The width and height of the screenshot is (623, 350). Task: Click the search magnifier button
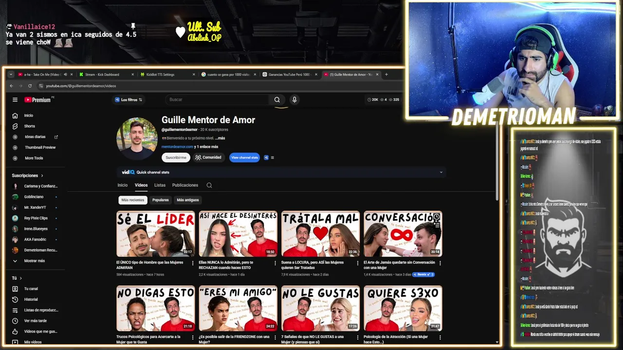pos(277,100)
